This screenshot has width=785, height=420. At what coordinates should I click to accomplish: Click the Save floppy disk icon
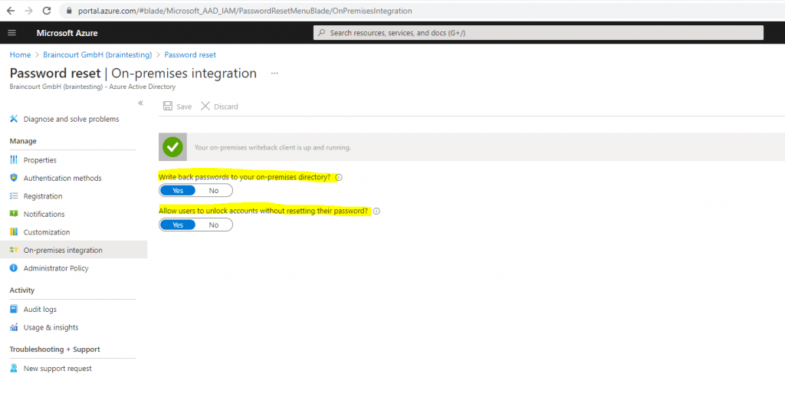168,106
